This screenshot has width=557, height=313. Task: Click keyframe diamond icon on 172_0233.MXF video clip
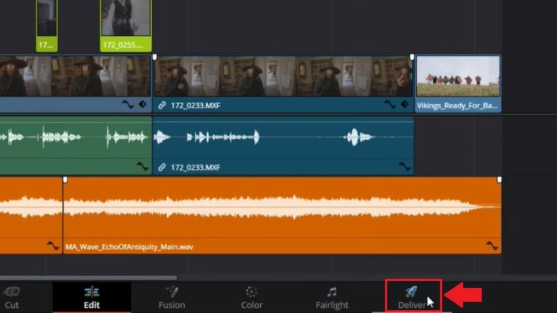pyautogui.click(x=405, y=104)
